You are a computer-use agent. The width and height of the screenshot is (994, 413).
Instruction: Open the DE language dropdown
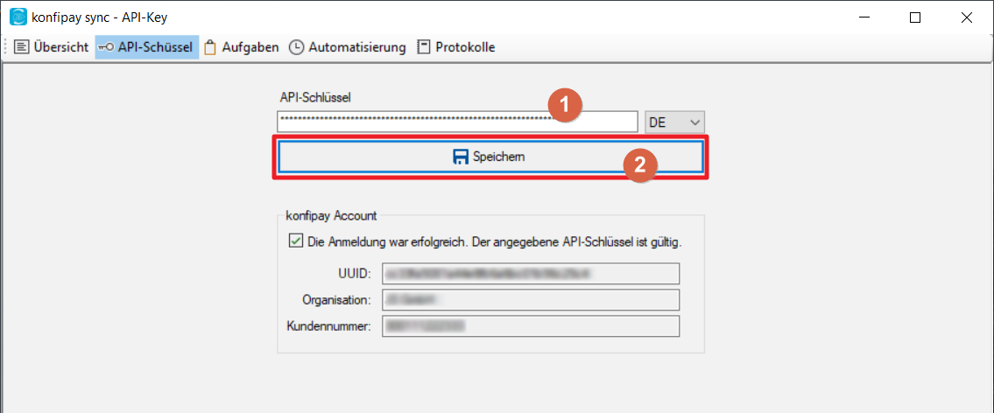[x=674, y=122]
